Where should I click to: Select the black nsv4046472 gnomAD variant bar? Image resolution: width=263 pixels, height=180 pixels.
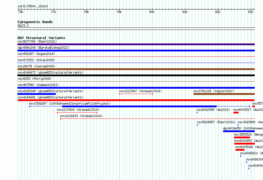tap(136, 75)
